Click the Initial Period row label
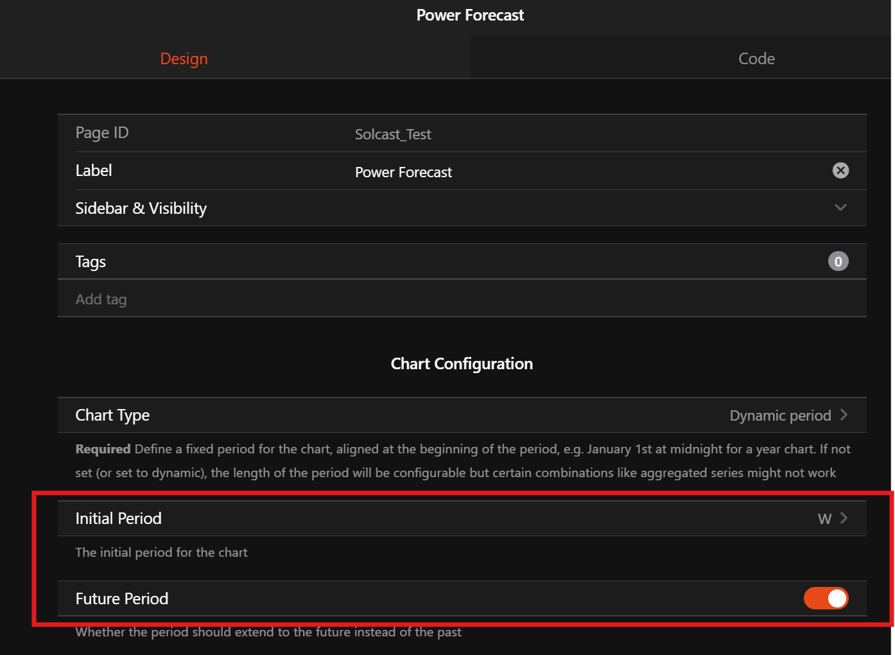The image size is (895, 655). click(119, 519)
